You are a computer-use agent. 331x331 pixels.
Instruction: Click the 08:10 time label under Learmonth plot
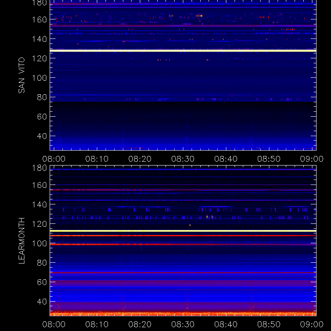point(97,324)
